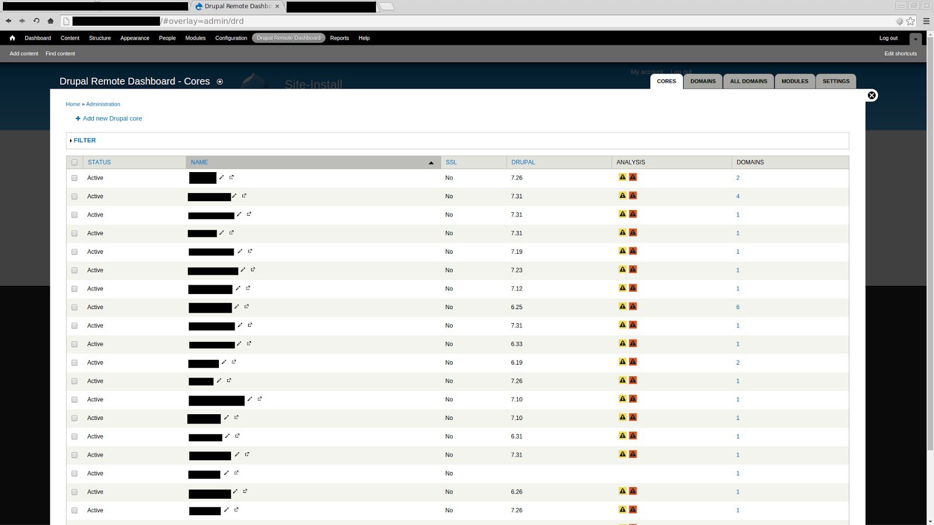Image resolution: width=934 pixels, height=525 pixels.
Task: Expand the FILTER section
Action: pyautogui.click(x=84, y=140)
